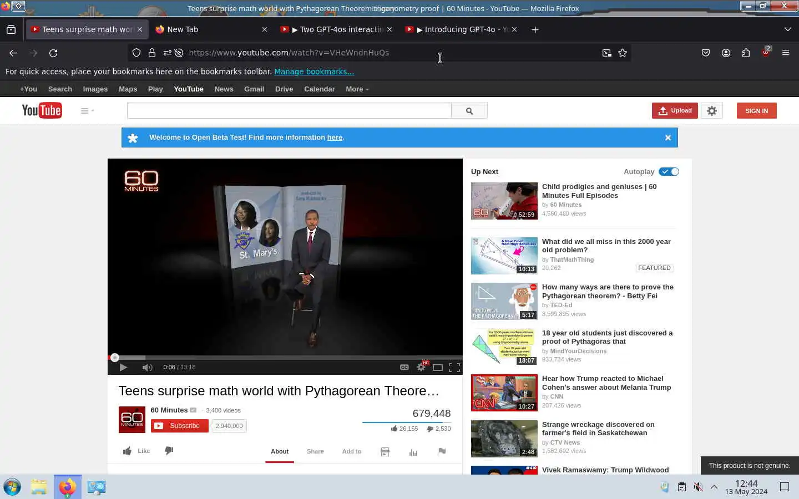Dislike the video with thumbs-down icon
Image resolution: width=799 pixels, height=499 pixels.
[x=169, y=451]
